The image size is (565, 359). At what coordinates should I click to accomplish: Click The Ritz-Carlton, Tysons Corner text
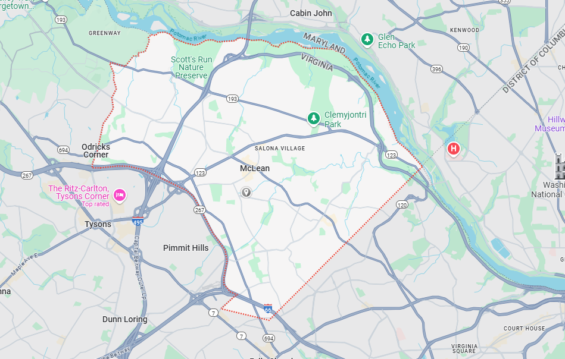click(79, 193)
